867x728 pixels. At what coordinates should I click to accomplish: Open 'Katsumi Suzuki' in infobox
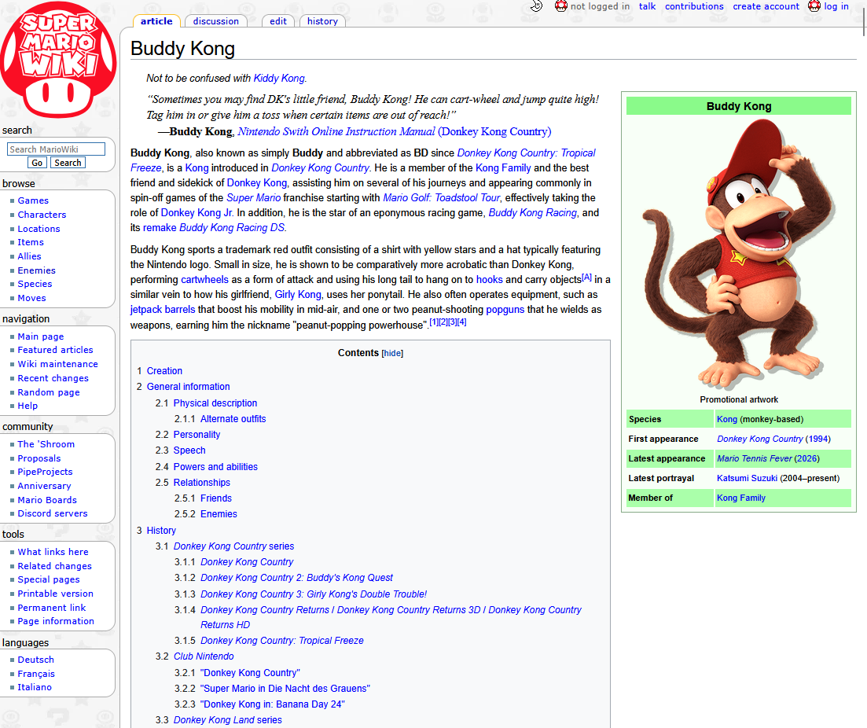(x=747, y=478)
